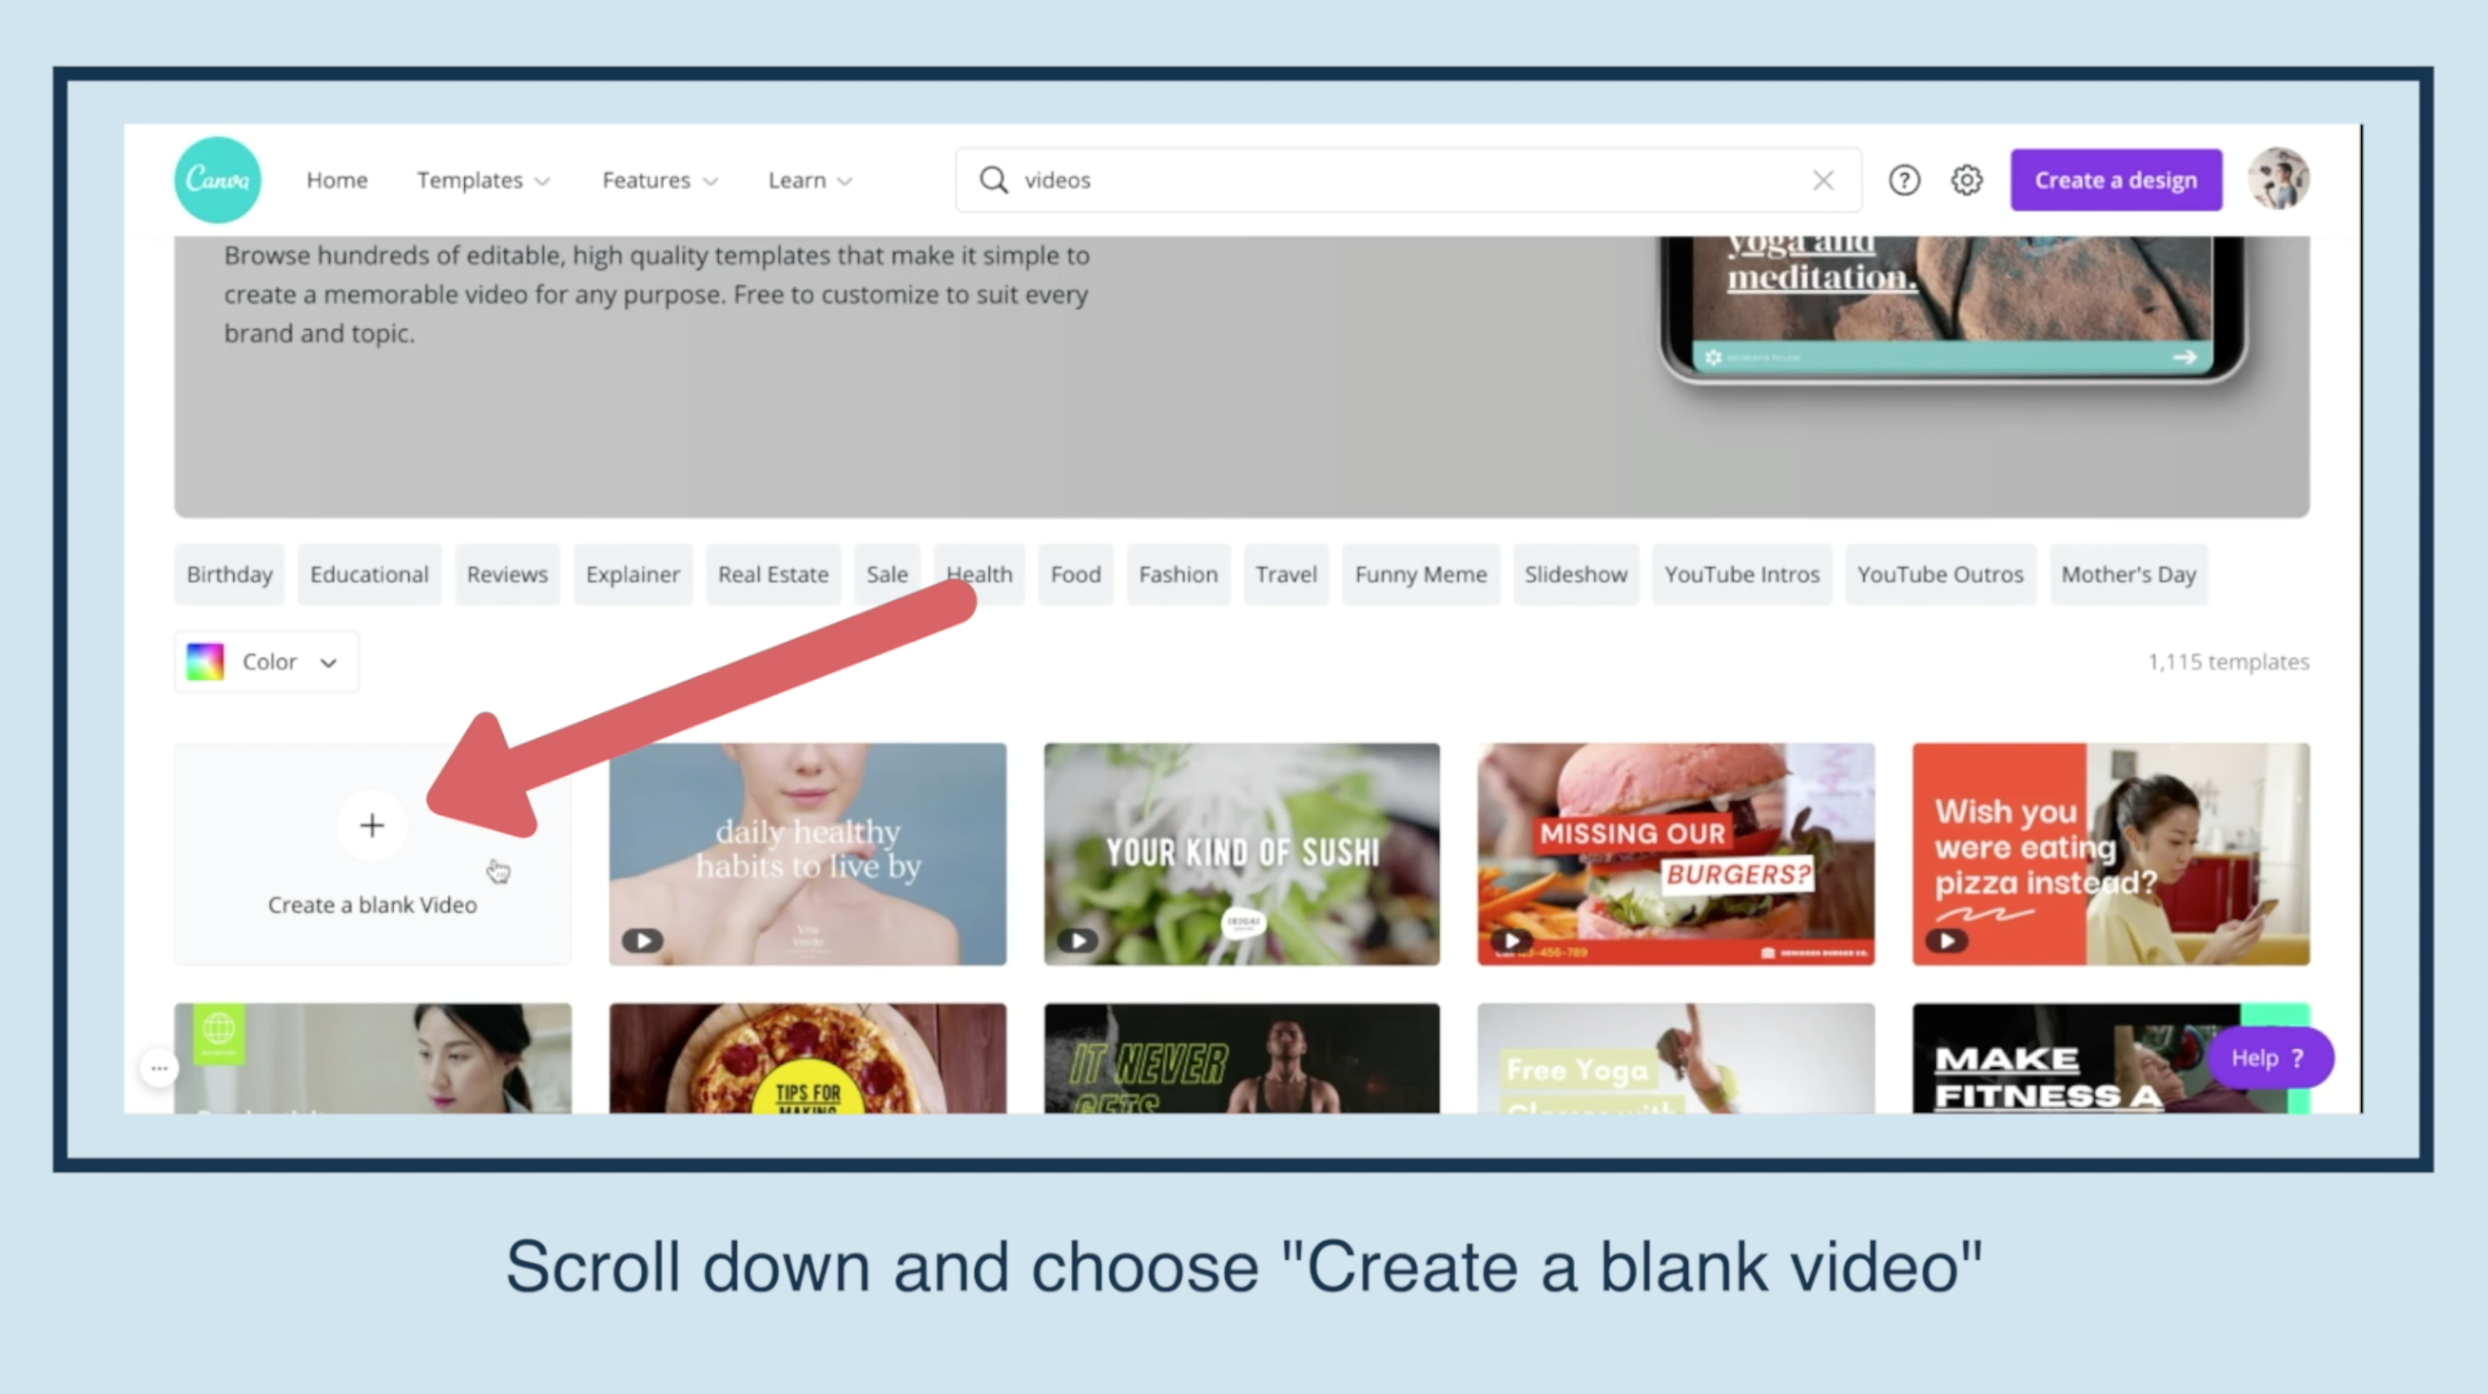Clear the search field with X
Viewport: 2488px width, 1394px height.
click(1823, 181)
